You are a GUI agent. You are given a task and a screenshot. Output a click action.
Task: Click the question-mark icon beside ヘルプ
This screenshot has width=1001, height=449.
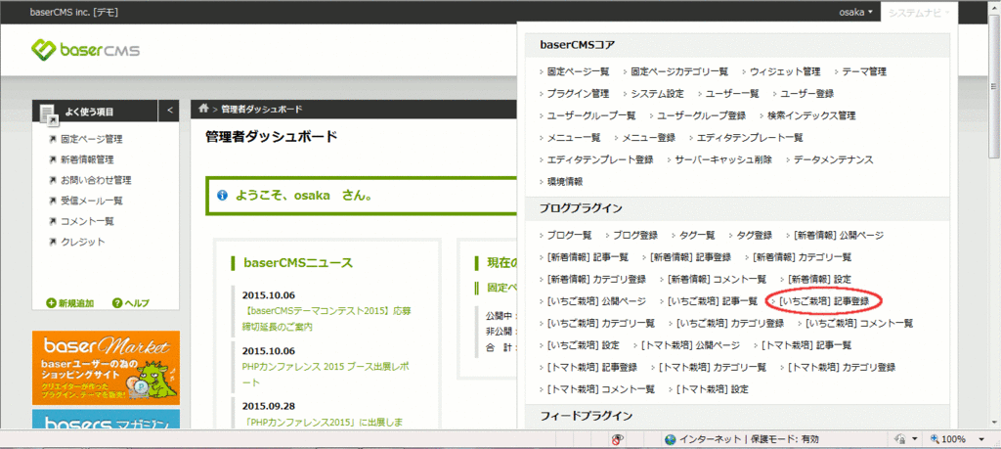click(117, 302)
